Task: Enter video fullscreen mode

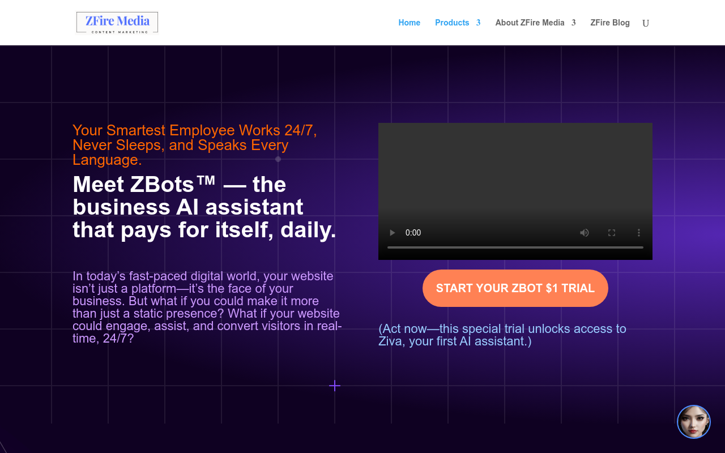Action: coord(612,233)
